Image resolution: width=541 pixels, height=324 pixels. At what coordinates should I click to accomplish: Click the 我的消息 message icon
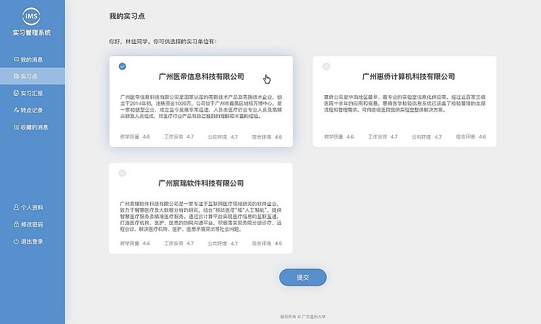(x=16, y=59)
